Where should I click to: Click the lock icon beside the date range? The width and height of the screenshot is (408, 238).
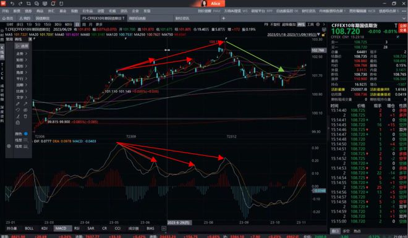323,35
